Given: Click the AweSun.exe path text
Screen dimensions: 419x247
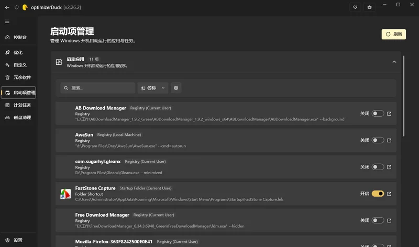Looking at the screenshot, I should (x=130, y=146).
